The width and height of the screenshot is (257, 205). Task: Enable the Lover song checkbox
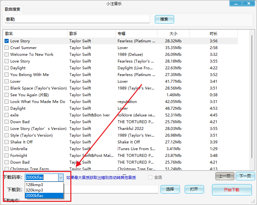[x=6, y=81]
